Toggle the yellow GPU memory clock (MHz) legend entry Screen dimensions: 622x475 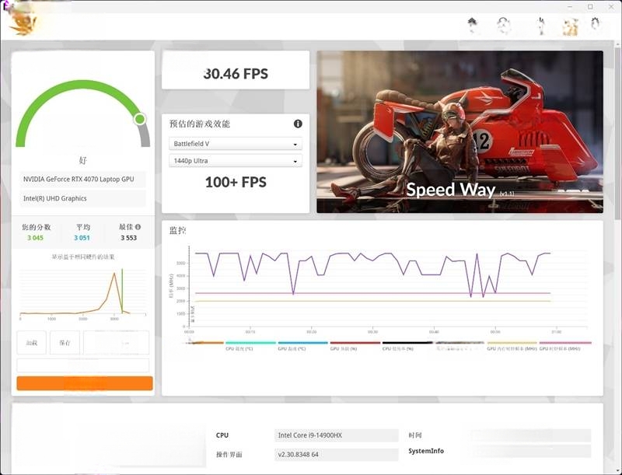512,346
